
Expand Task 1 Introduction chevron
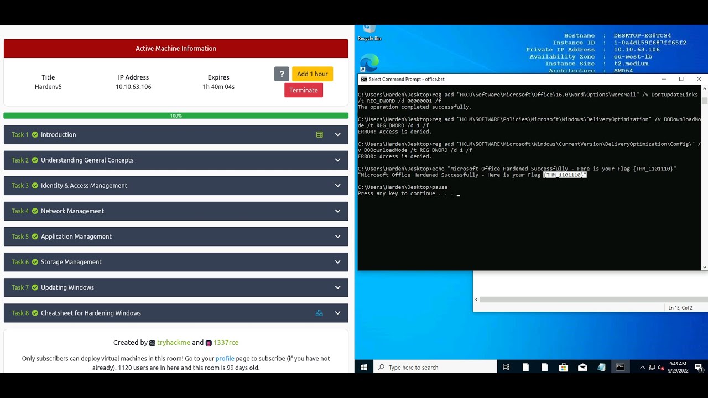(337, 134)
